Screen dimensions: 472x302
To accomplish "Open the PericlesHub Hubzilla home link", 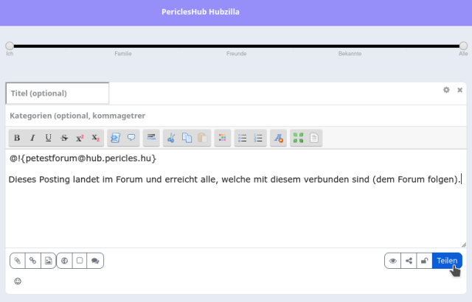I will click(201, 13).
